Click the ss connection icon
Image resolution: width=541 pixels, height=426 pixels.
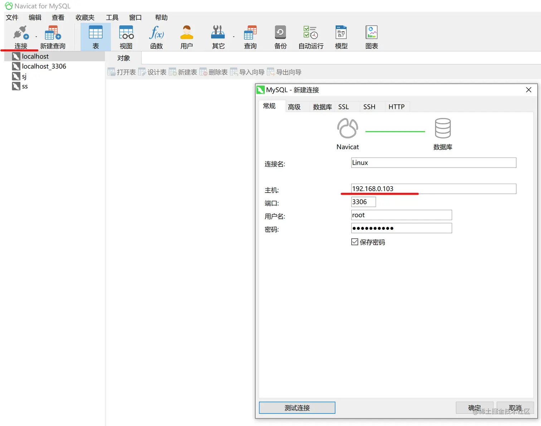click(x=16, y=86)
